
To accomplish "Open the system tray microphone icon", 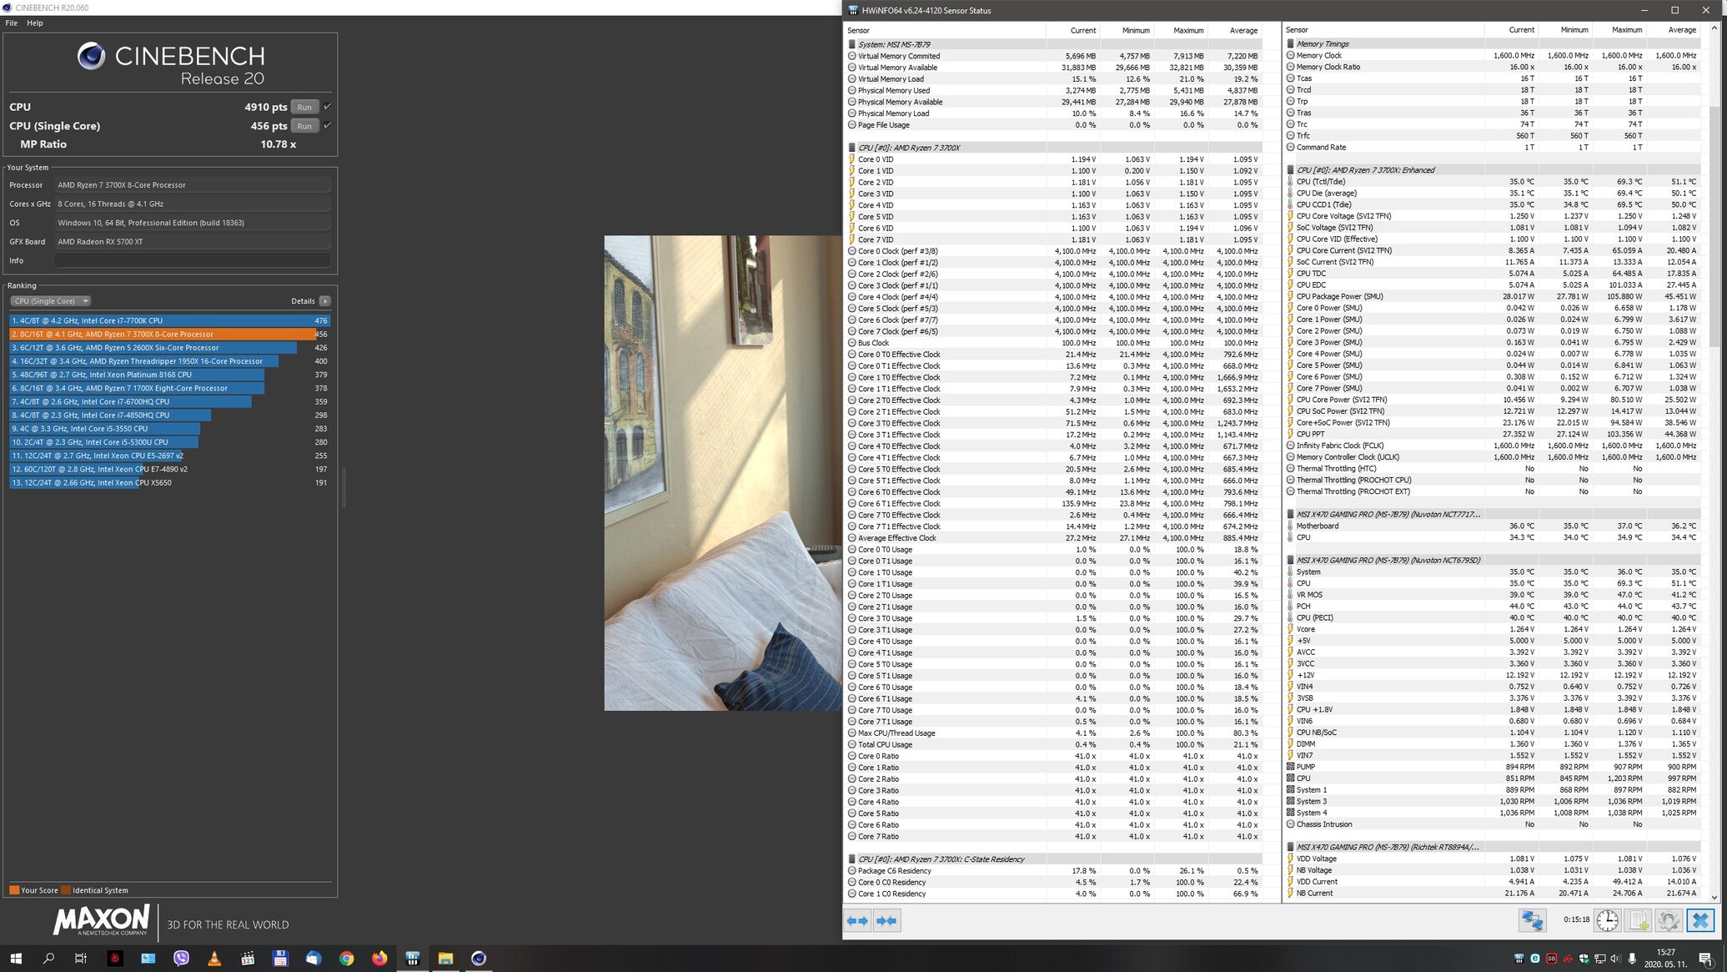I will click(1632, 959).
